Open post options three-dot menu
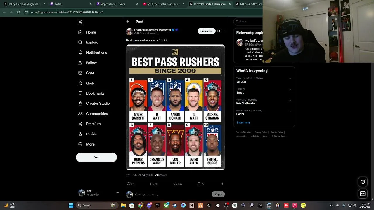The width and height of the screenshot is (374, 210). point(223,31)
